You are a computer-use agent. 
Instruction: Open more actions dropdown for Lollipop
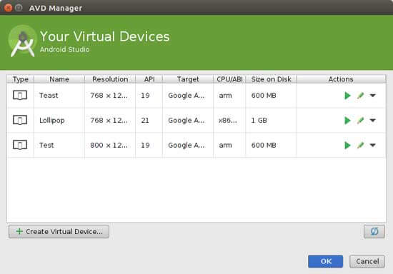coord(373,121)
